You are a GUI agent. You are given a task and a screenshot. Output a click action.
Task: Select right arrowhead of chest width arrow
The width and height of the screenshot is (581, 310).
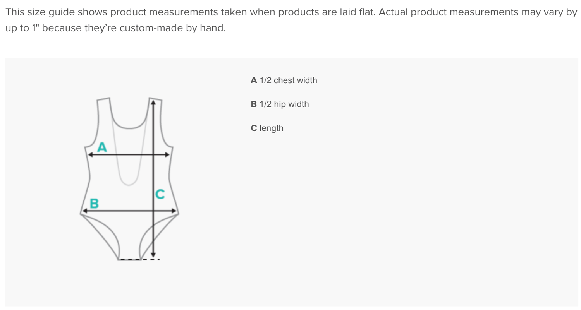click(167, 155)
